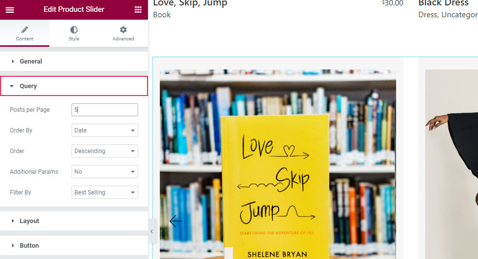
Task: Expand the Layout section
Action: (x=29, y=221)
